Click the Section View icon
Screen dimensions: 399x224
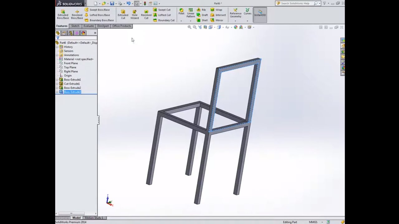point(205,27)
